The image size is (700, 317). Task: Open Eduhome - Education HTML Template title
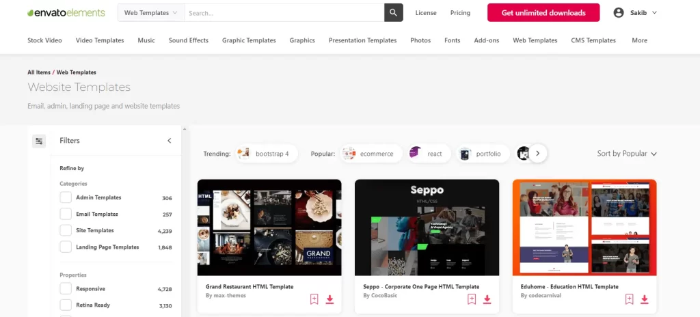[569, 287]
